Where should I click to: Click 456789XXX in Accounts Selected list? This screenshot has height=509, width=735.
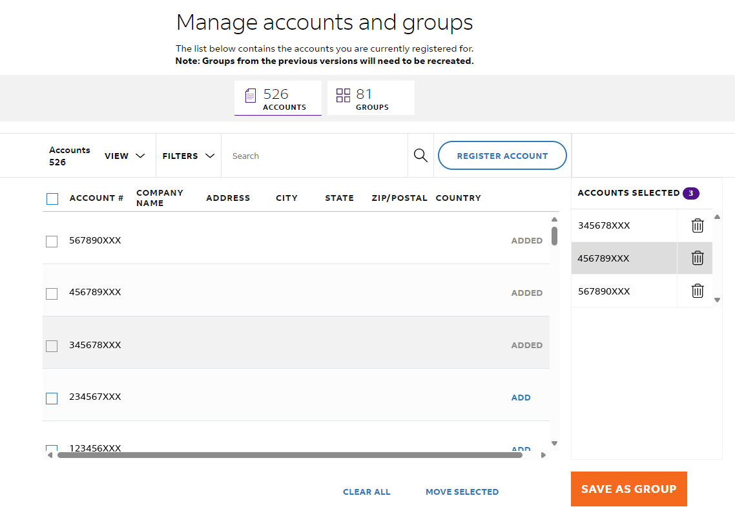coord(603,258)
